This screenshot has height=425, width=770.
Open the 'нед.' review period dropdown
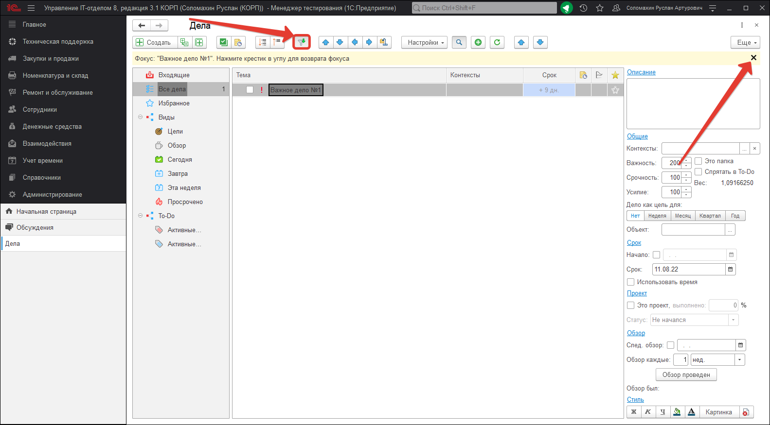(739, 359)
